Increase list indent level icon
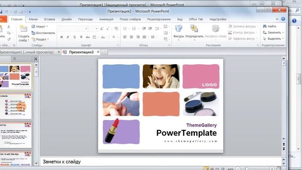Screen dimensions: 302x170 click(150, 28)
